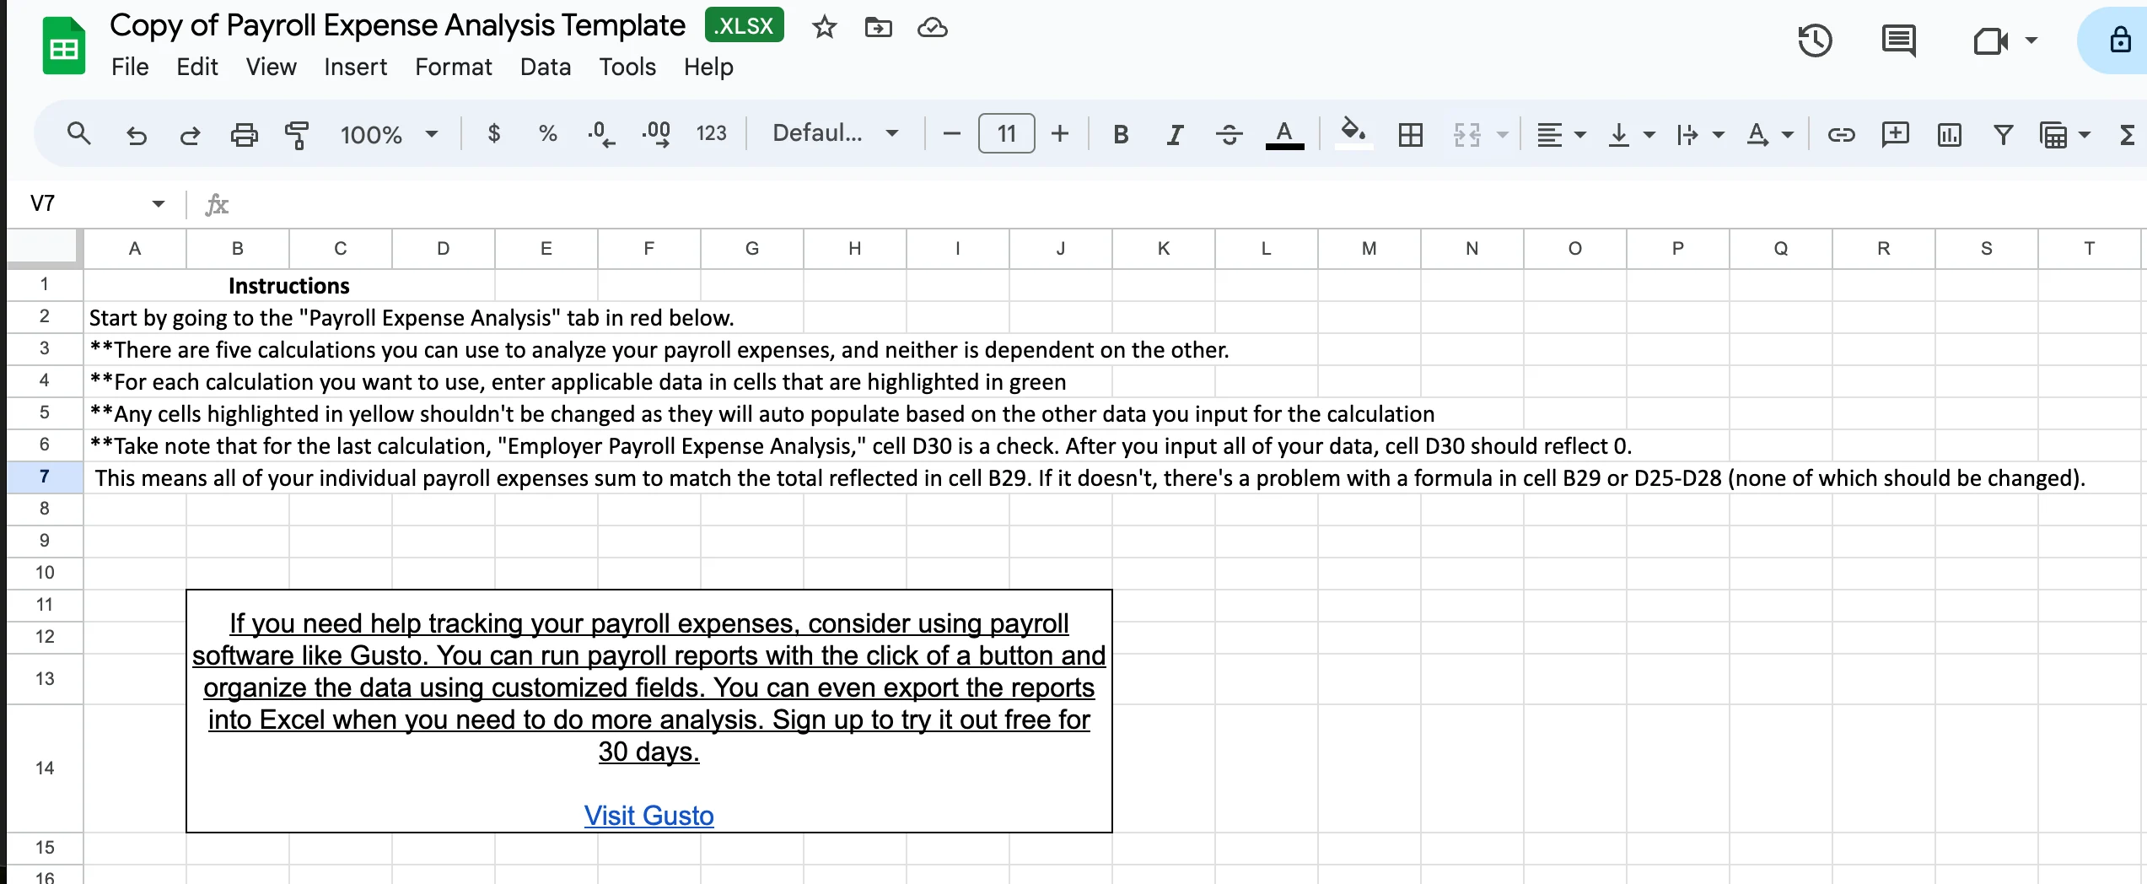
Task: Open the fill color picker
Action: [1353, 134]
